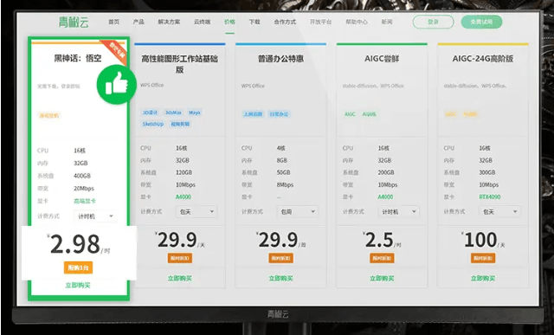This screenshot has width=554, height=335.
Task: Click the 上网追剧 tag
Action: 253,113
